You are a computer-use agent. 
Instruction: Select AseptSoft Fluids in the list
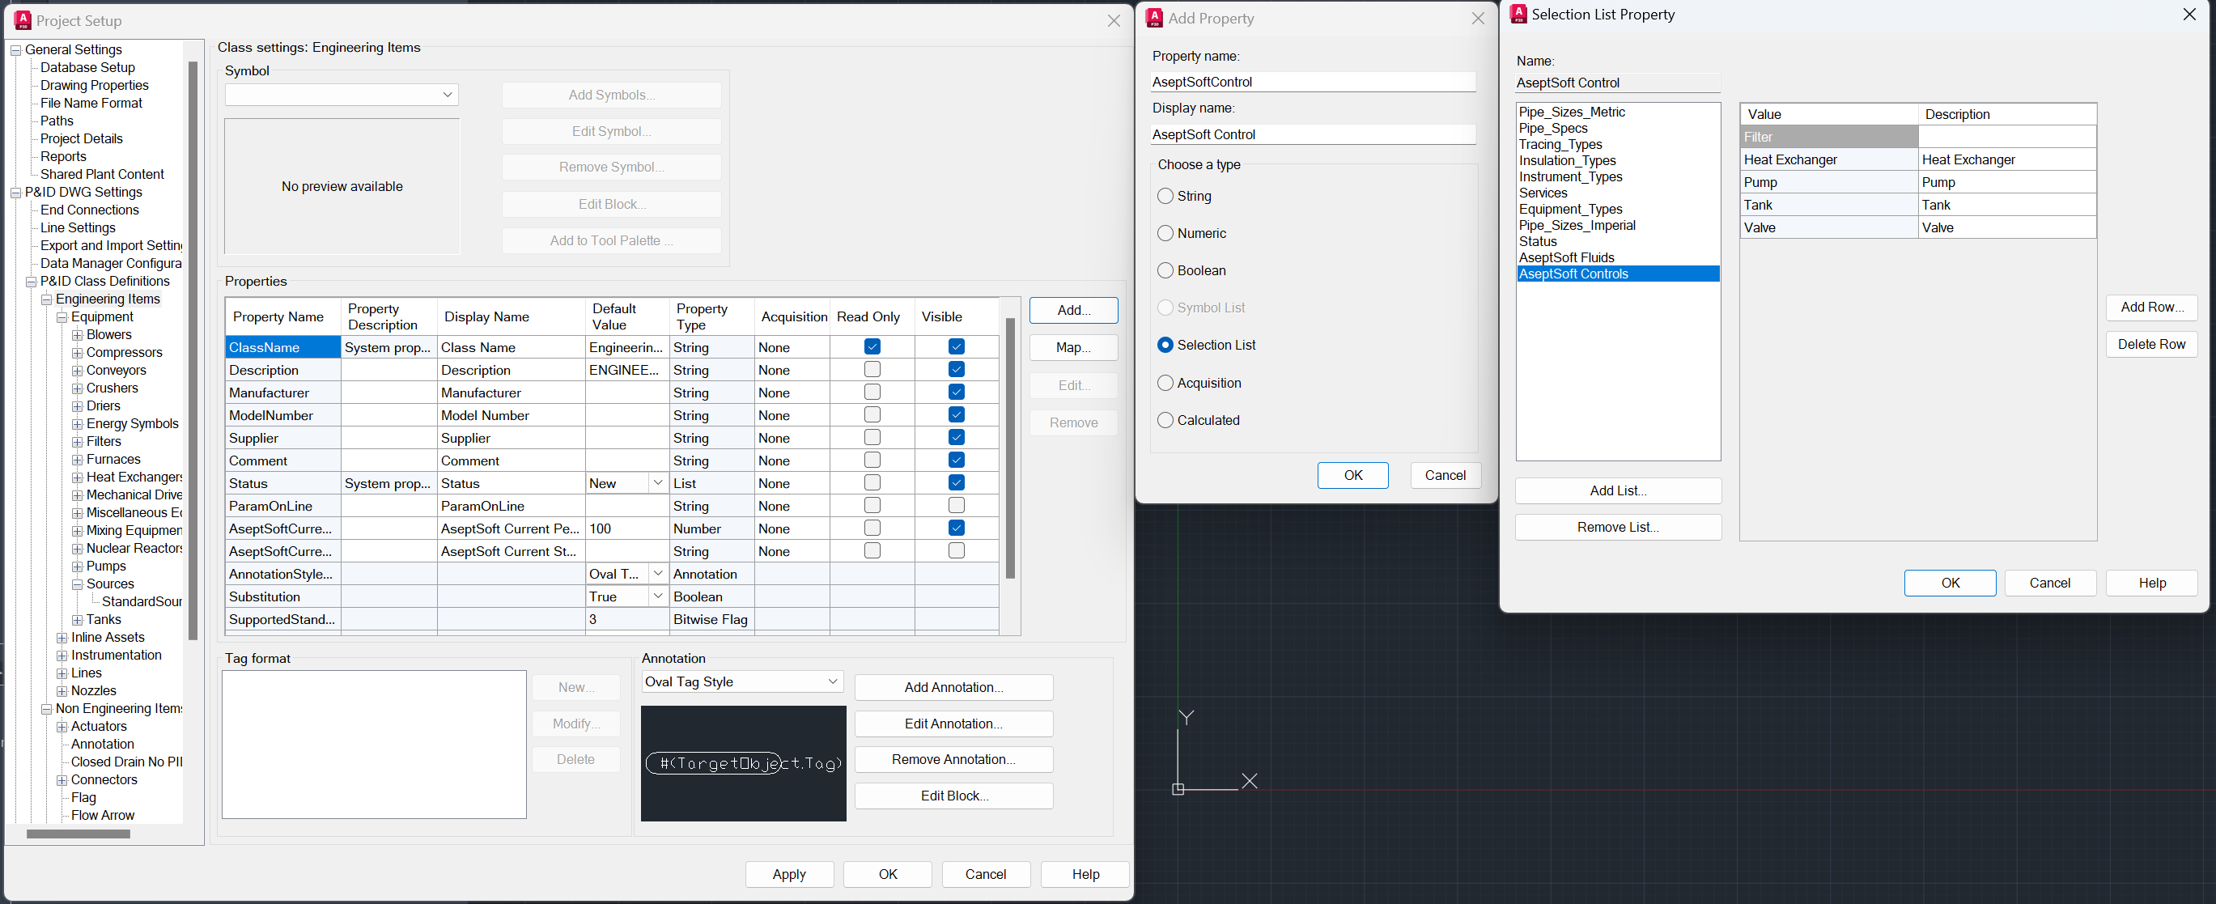pos(1618,257)
